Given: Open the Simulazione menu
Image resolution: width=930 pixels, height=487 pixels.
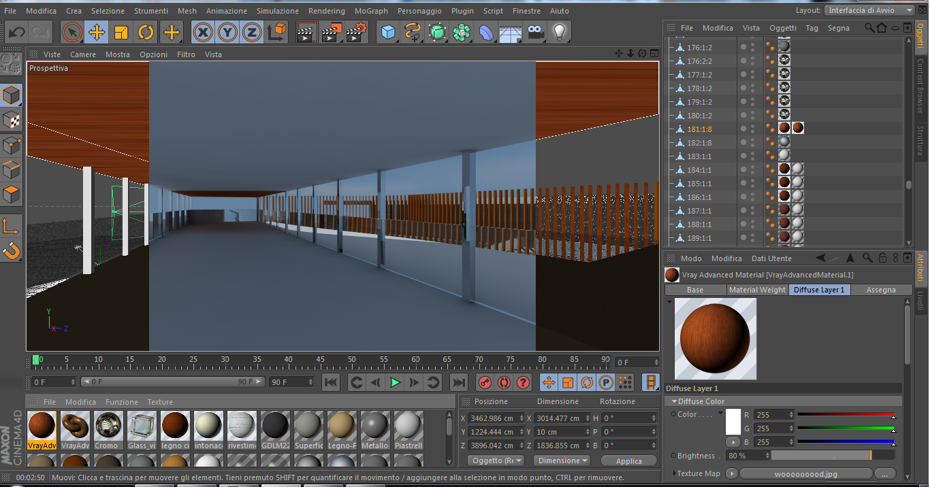Looking at the screenshot, I should [278, 11].
